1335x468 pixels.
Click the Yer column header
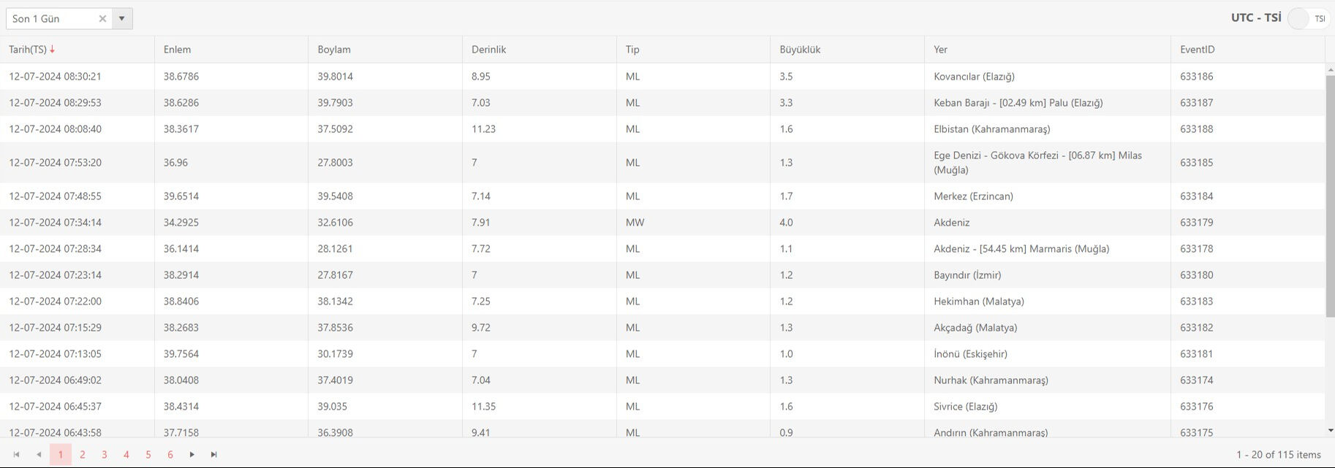point(940,50)
